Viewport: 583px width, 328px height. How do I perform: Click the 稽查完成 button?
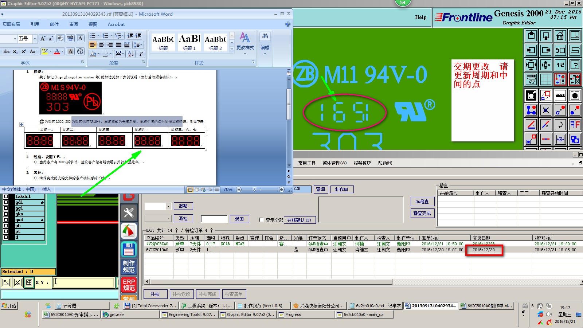[x=422, y=213]
